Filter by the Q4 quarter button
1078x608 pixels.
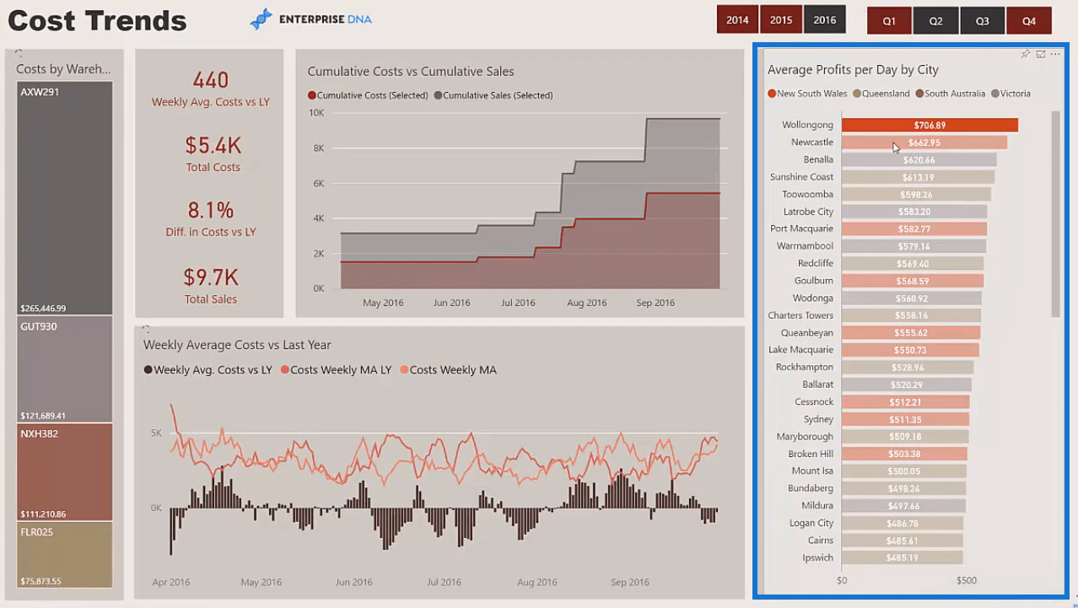(1029, 21)
